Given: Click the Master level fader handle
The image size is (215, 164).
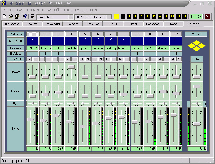Looking at the screenshot, I should (x=197, y=124).
